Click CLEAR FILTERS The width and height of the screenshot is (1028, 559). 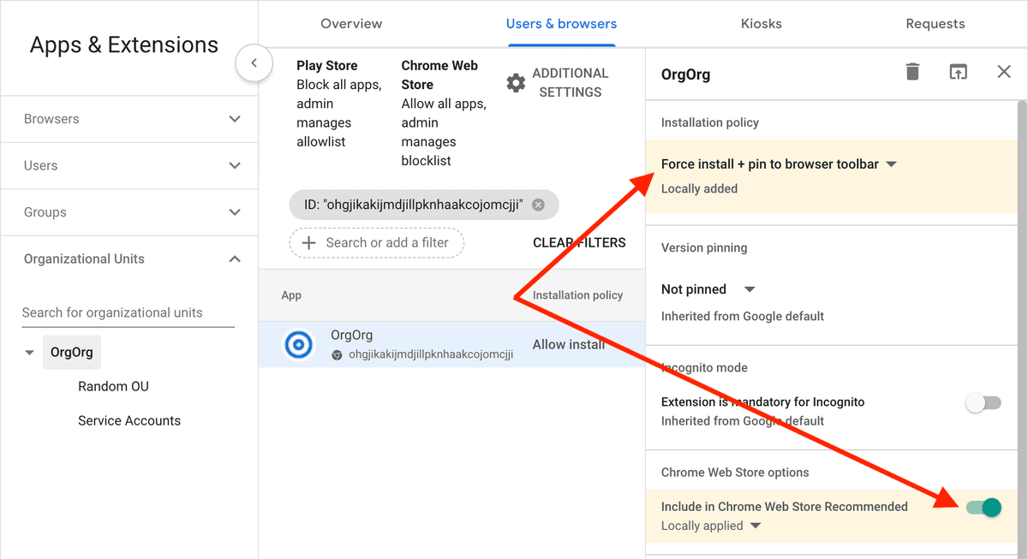coord(579,243)
